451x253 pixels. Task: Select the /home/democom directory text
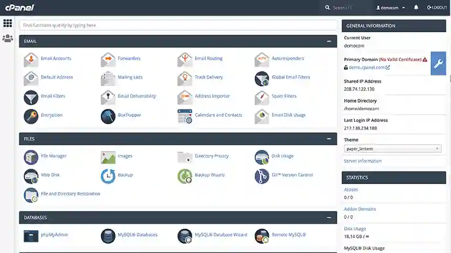click(x=361, y=109)
